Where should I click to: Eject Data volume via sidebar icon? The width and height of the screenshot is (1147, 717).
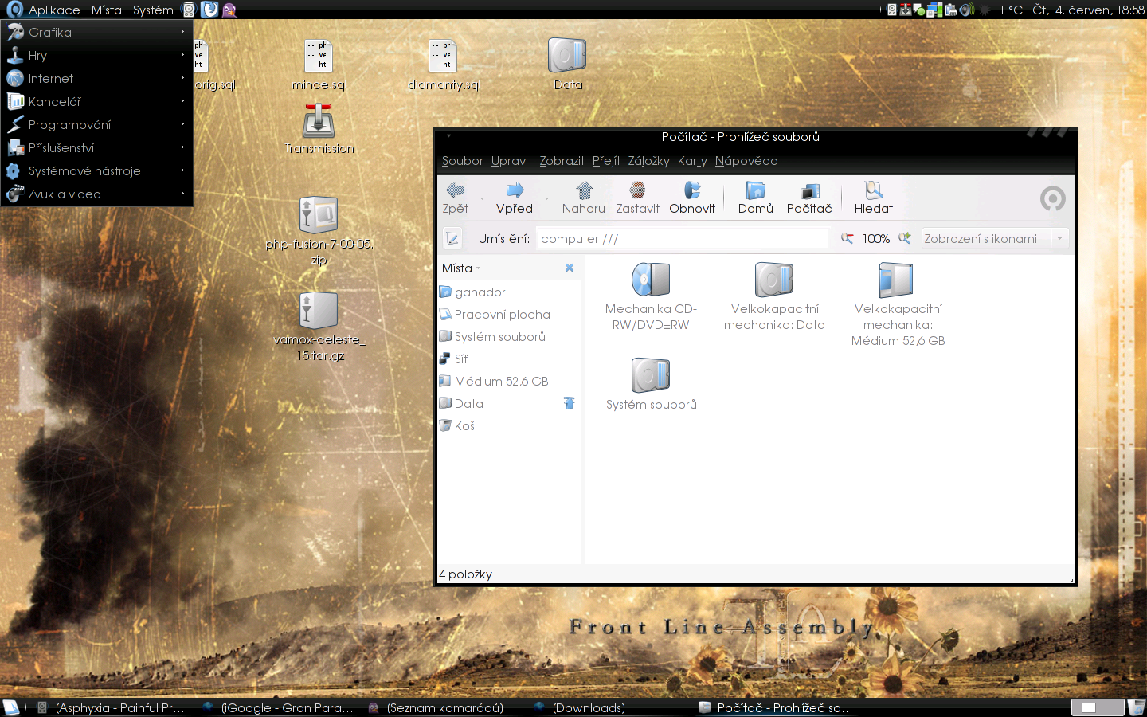[570, 403]
